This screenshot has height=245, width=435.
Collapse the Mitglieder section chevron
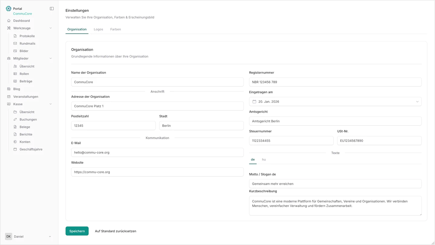coord(51,58)
